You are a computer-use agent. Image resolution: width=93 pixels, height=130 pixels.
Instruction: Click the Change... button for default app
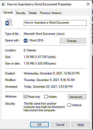[73, 41]
